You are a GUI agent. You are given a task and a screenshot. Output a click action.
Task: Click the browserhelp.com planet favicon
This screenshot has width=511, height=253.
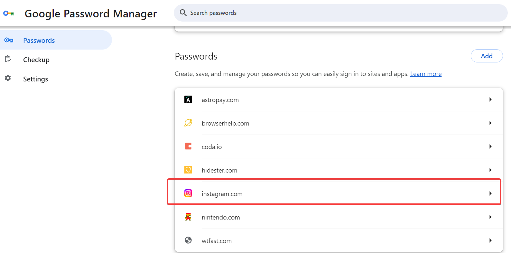188,123
